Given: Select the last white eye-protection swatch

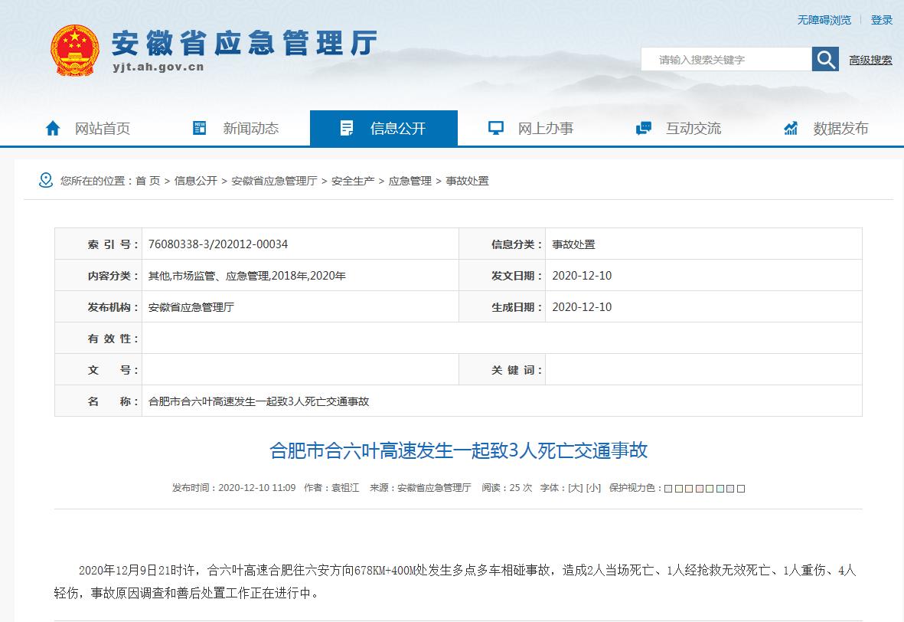Looking at the screenshot, I should point(741,489).
